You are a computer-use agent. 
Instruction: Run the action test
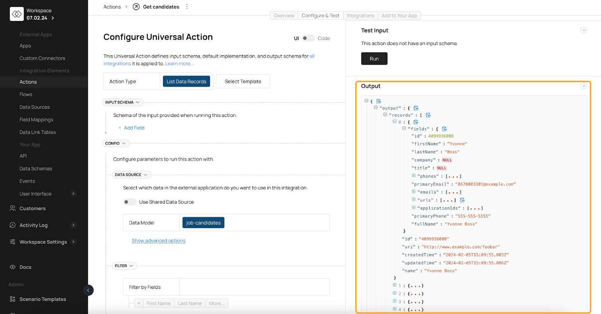pyautogui.click(x=374, y=59)
